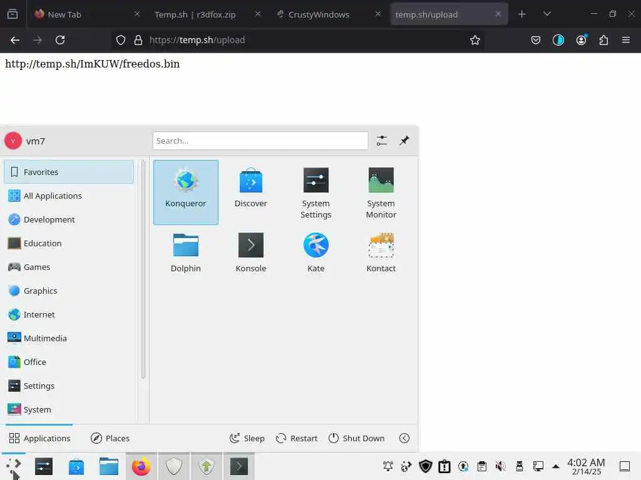Open System Settings app tile
This screenshot has height=480, width=641.
point(315,192)
